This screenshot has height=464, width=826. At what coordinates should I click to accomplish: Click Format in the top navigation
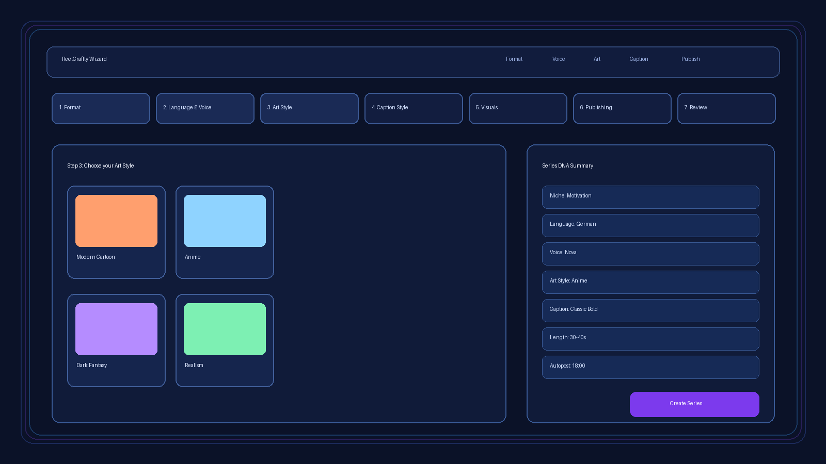[x=514, y=59]
